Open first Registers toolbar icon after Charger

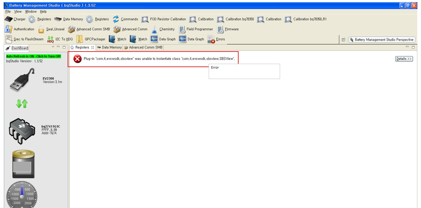(40, 19)
